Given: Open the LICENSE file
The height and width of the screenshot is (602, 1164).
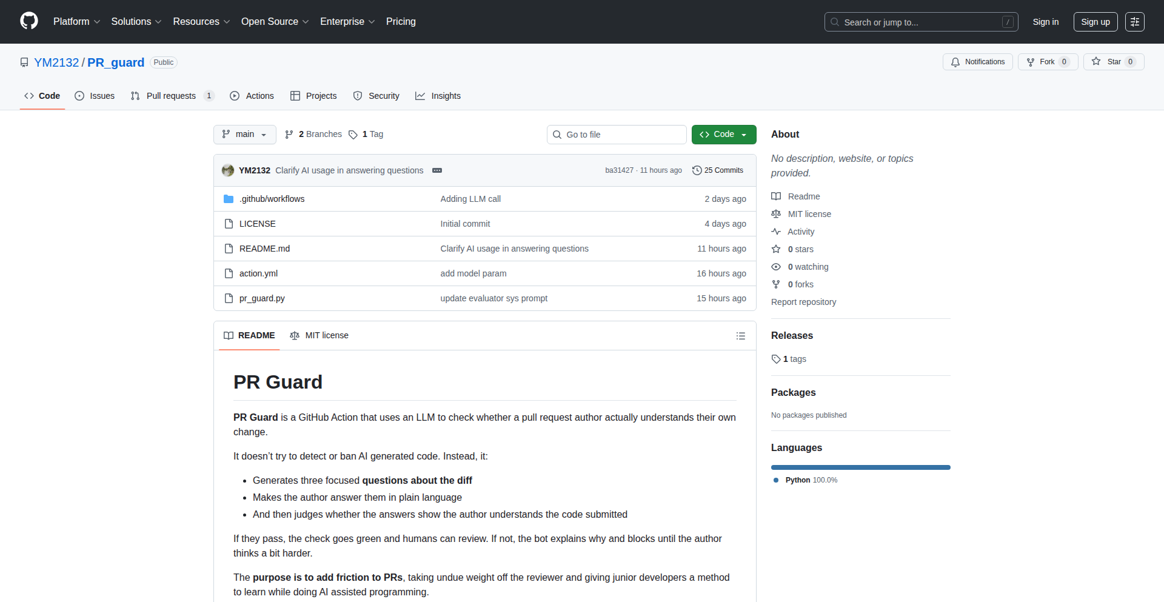Looking at the screenshot, I should (257, 224).
